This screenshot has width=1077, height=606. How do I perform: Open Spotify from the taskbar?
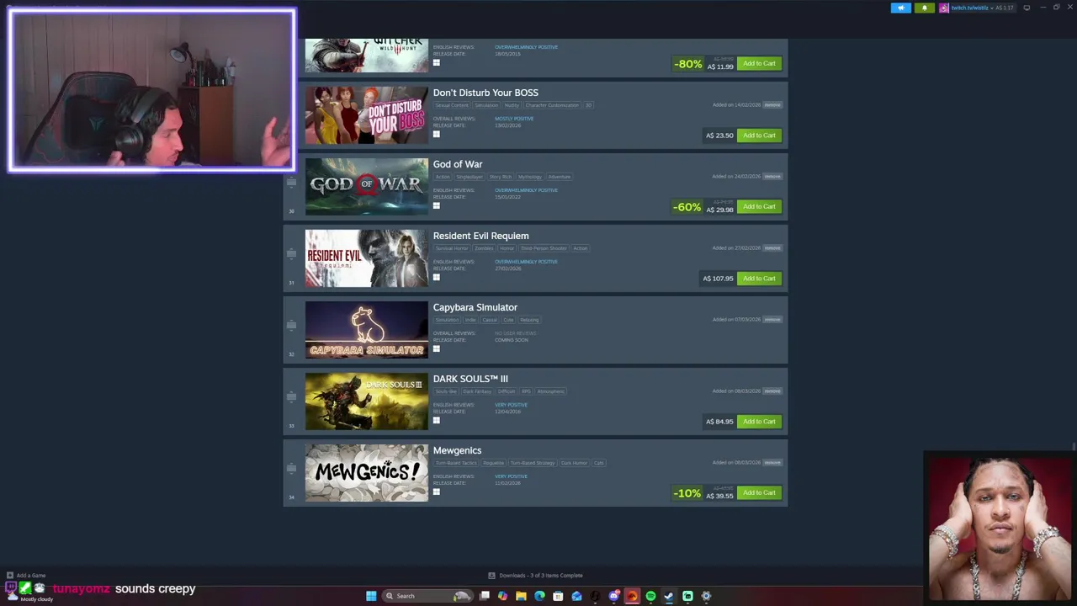click(x=650, y=596)
